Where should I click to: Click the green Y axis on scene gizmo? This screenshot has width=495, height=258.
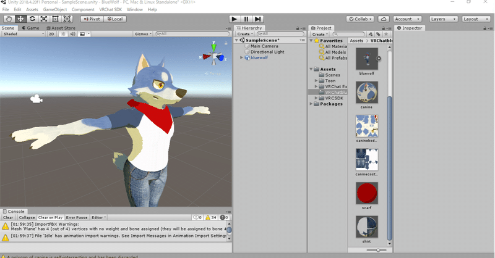pyautogui.click(x=213, y=47)
